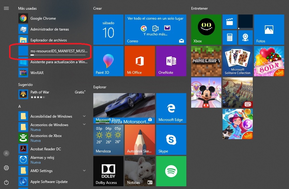This screenshot has width=289, height=189.
Task: Open the Fotos tile
Action: coord(269,30)
